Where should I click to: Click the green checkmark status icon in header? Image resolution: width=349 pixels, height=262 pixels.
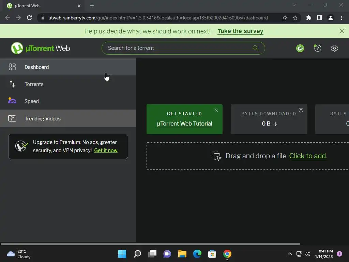click(x=300, y=48)
